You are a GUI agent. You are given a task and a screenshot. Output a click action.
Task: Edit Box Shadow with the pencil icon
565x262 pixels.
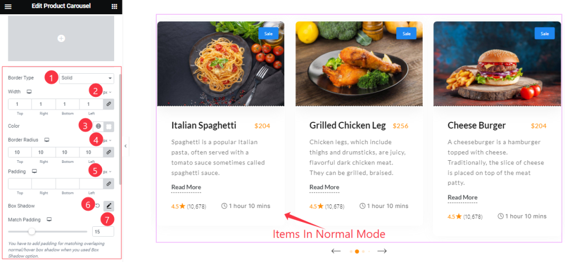109,206
